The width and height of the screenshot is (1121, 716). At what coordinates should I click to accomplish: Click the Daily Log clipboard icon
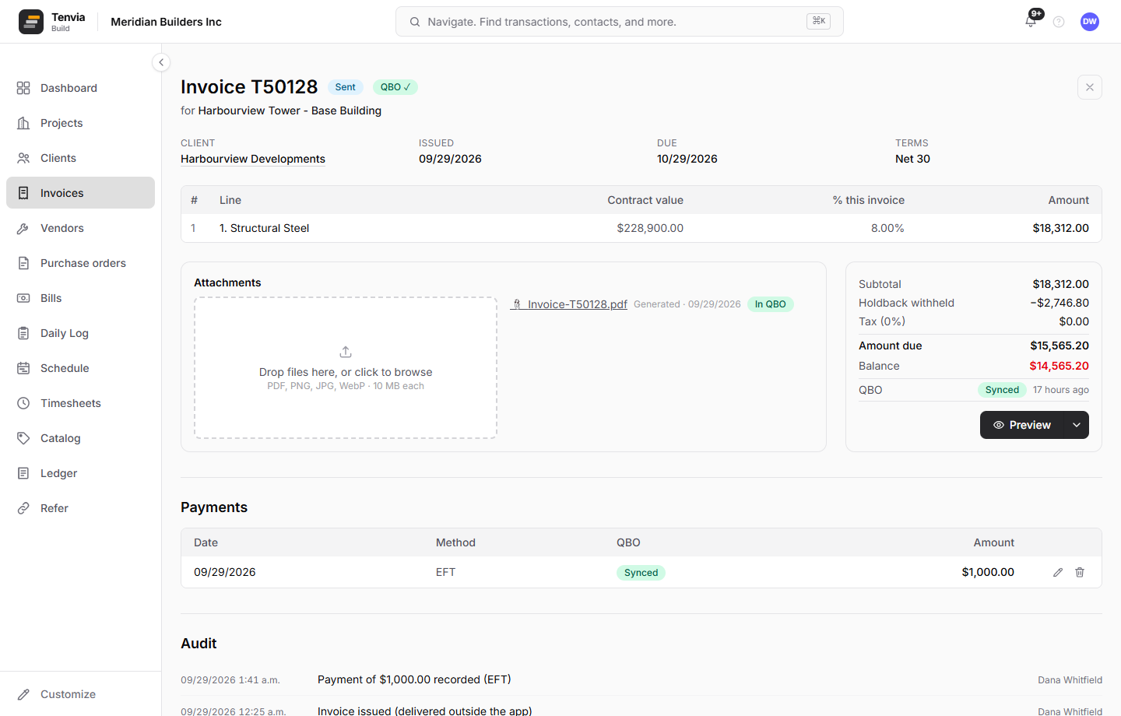pos(23,333)
